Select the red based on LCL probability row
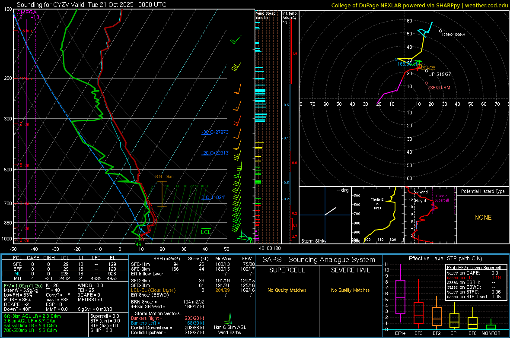 474,278
